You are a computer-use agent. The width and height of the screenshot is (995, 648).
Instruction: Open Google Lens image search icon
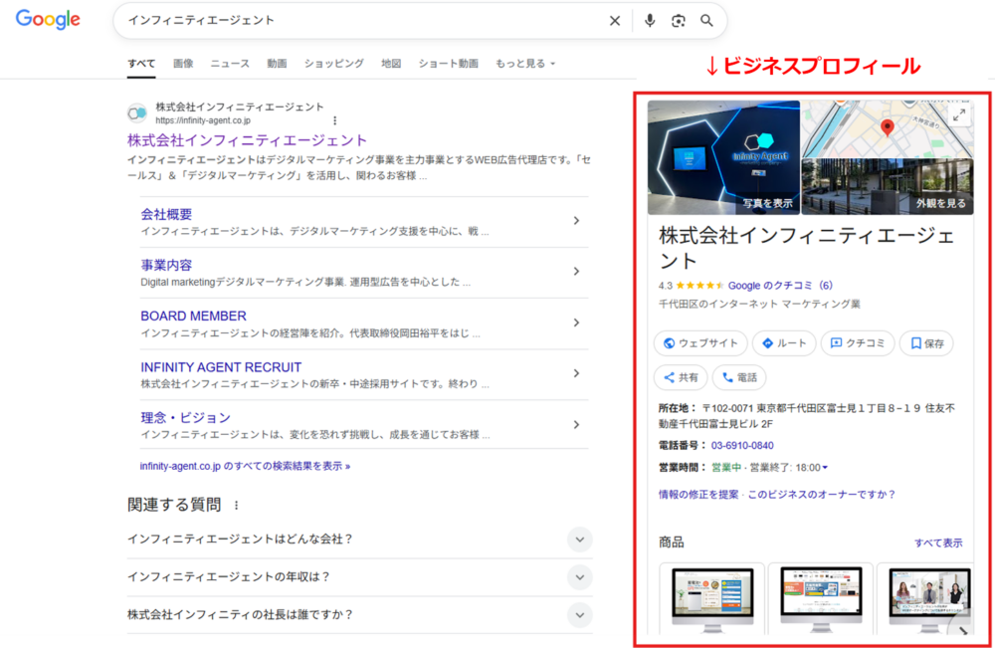[x=679, y=21]
